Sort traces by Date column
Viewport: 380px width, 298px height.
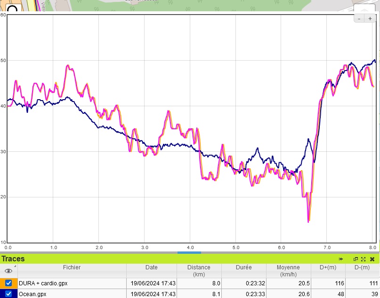click(151, 267)
